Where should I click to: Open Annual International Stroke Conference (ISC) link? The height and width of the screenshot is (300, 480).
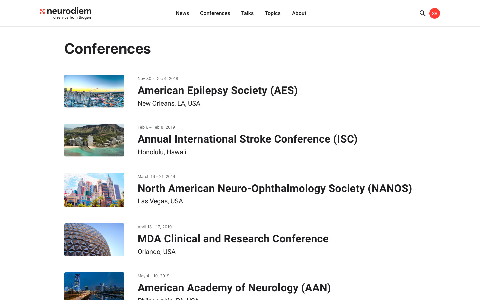[x=247, y=139]
